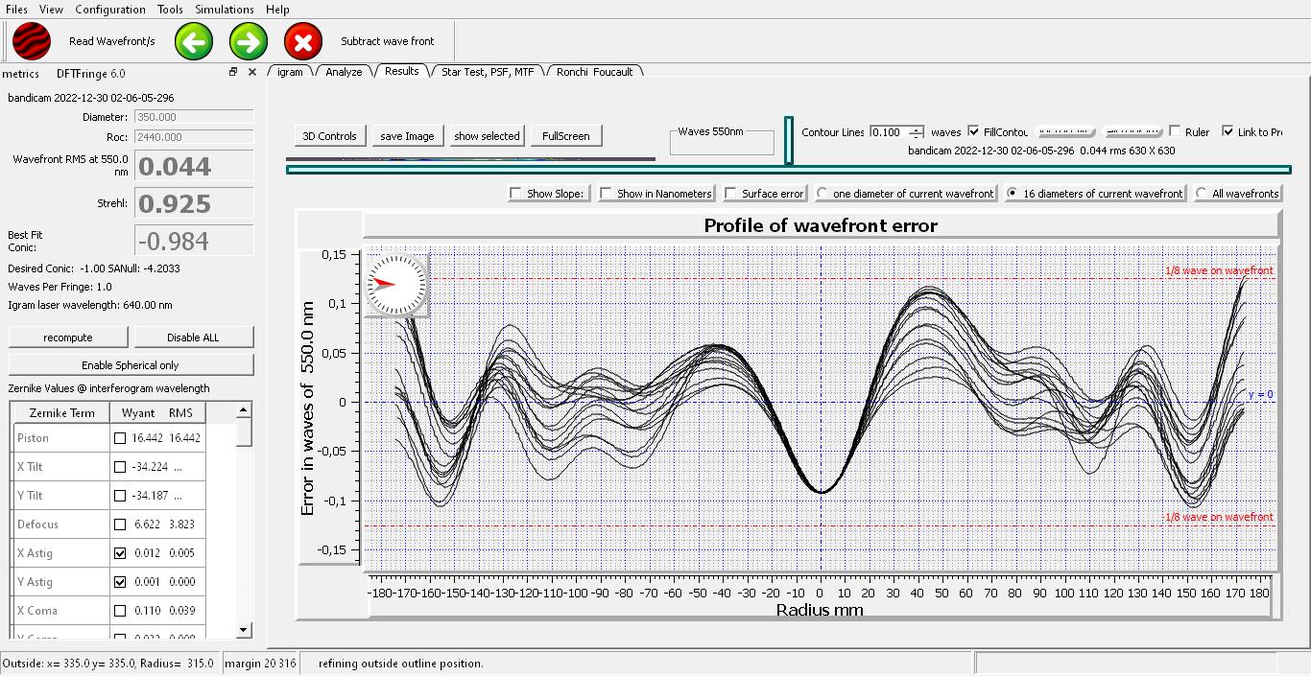Select the All wavefronts radio option

point(1202,194)
